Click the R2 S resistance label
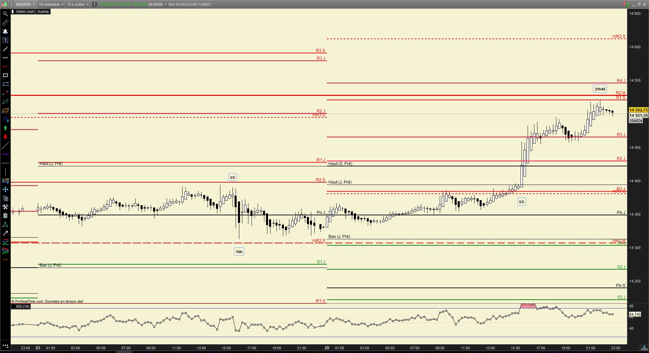Screen dimensions: 649x353 click(x=320, y=180)
